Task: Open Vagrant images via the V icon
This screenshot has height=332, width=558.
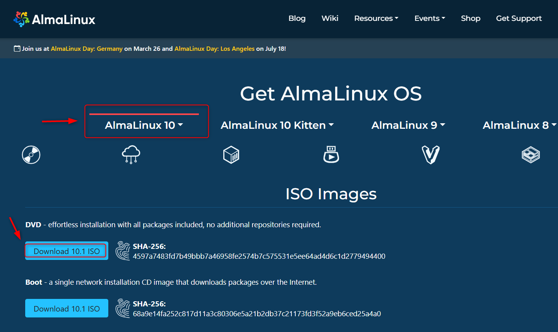Action: coord(431,154)
